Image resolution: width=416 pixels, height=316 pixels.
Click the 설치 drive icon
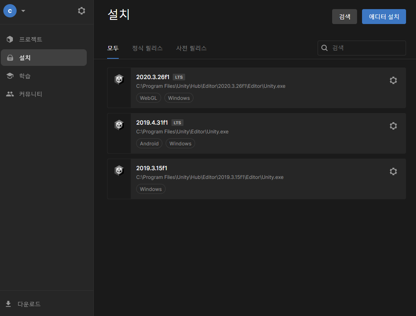coord(10,58)
